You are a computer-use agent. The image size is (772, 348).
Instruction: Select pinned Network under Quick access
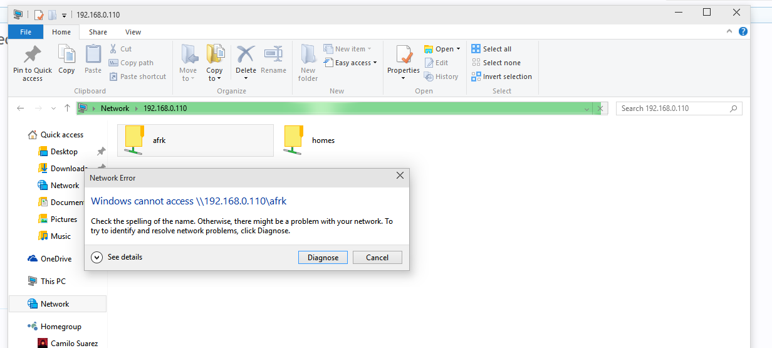(65, 186)
